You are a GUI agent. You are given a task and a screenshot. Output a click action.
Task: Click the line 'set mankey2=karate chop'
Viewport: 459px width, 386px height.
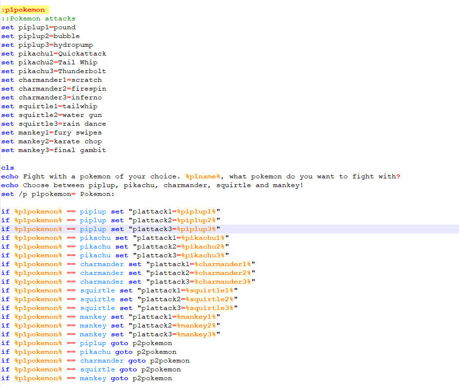pyautogui.click(x=52, y=141)
